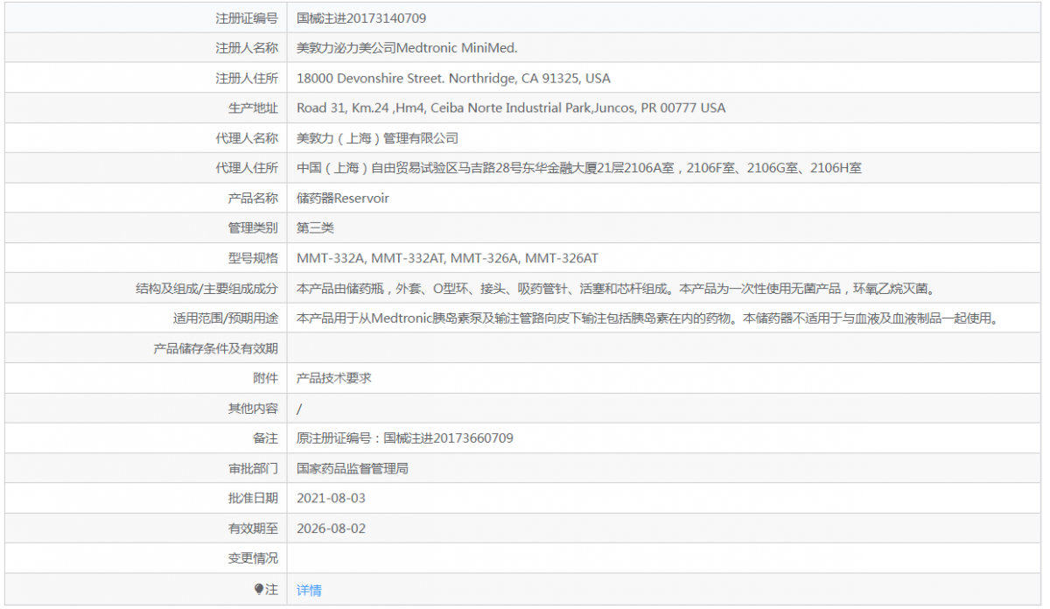Click the 代理人住所 label

click(x=247, y=168)
